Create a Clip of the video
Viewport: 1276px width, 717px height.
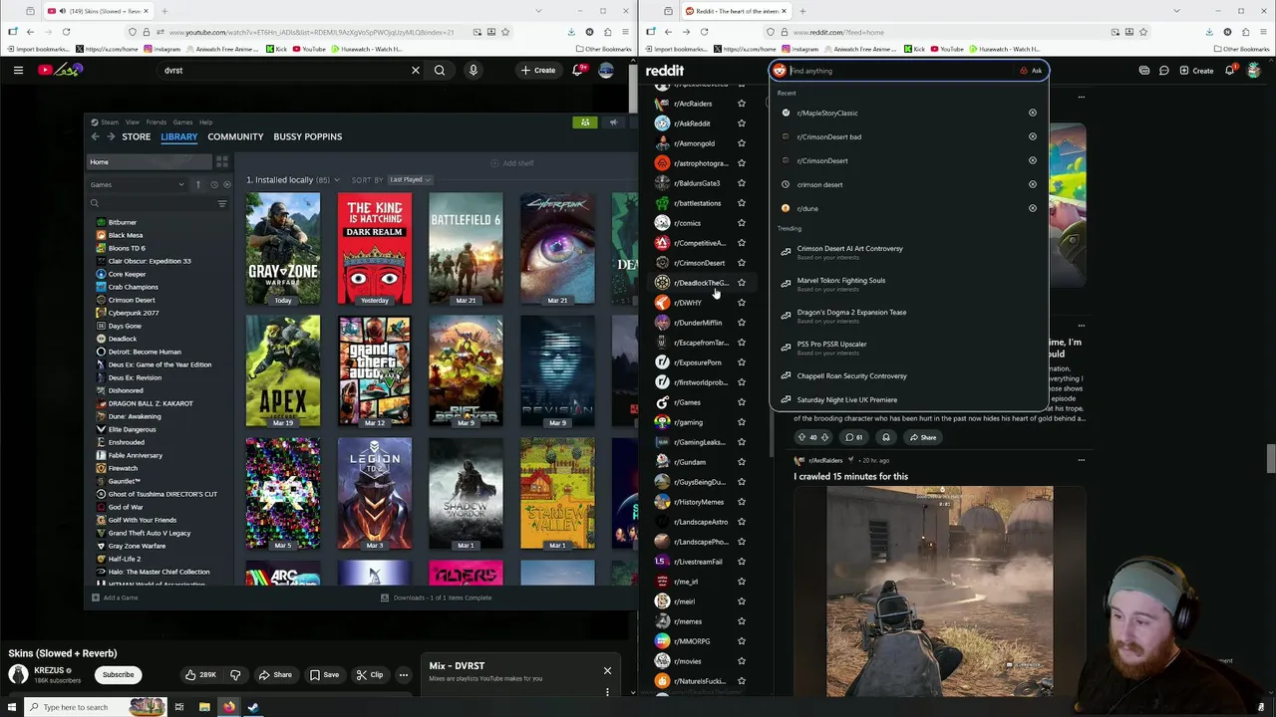point(370,675)
